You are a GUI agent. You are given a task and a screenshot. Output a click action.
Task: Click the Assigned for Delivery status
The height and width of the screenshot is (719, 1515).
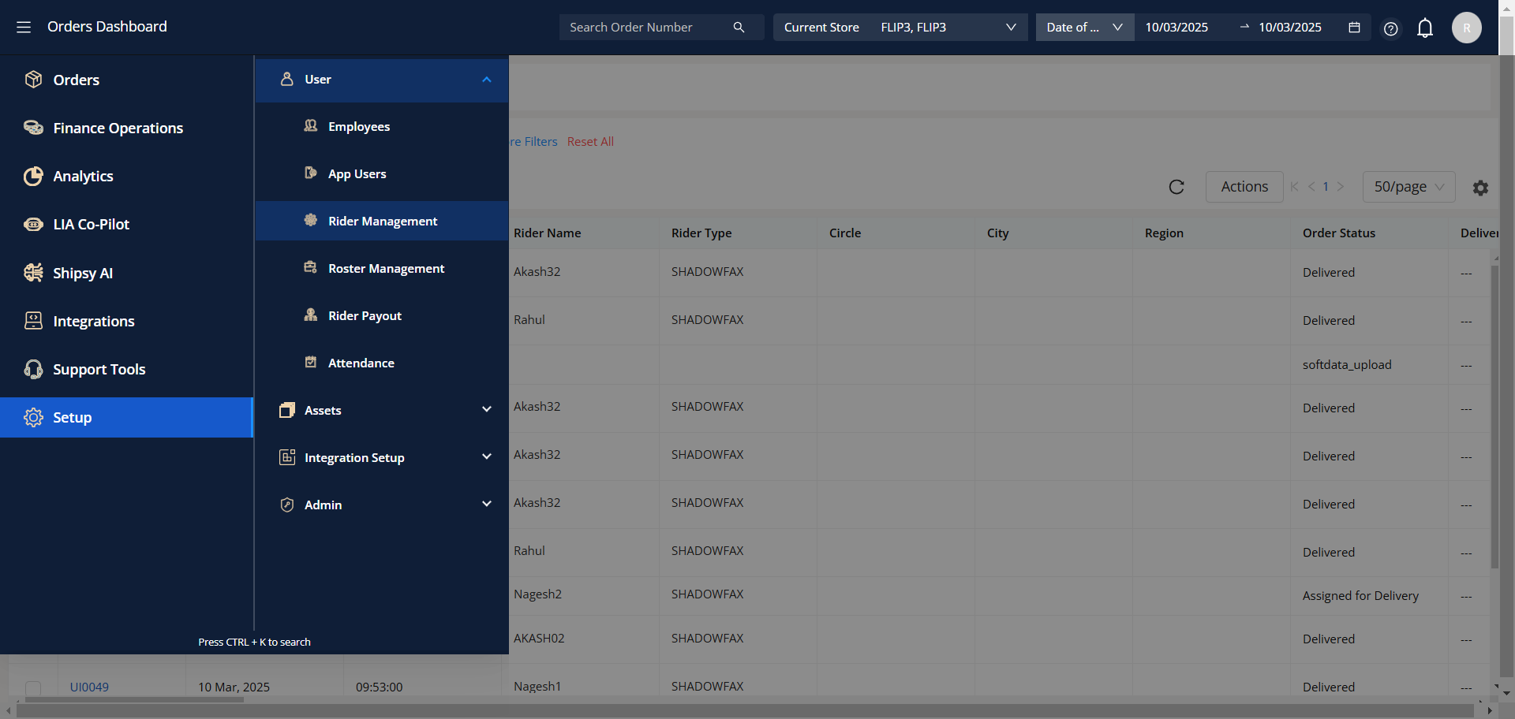pyautogui.click(x=1360, y=596)
